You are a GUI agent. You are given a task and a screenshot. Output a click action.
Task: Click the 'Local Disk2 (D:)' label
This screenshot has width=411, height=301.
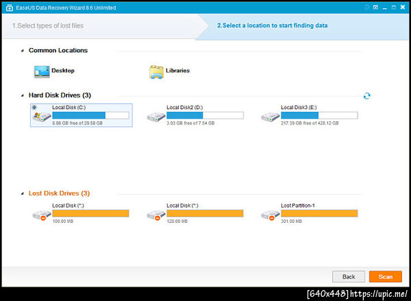(x=185, y=108)
